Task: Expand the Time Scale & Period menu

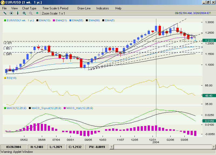Action: click(55, 8)
